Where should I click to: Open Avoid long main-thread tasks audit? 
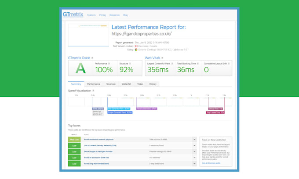96,164
